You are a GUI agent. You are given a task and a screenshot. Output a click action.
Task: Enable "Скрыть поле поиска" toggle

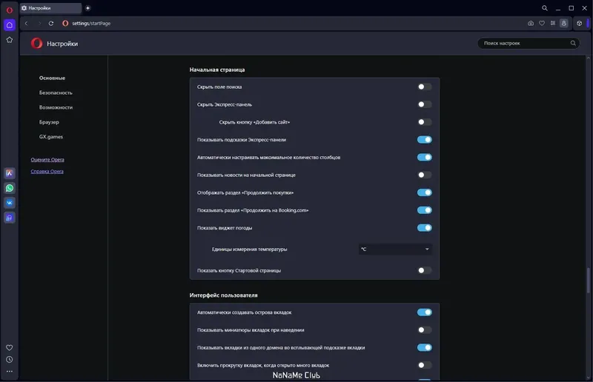pos(424,87)
